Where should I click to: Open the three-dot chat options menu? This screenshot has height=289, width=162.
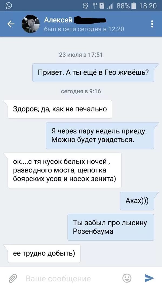[x=152, y=24]
